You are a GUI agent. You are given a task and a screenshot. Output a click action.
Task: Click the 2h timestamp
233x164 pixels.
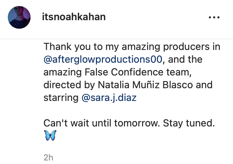click(48, 158)
